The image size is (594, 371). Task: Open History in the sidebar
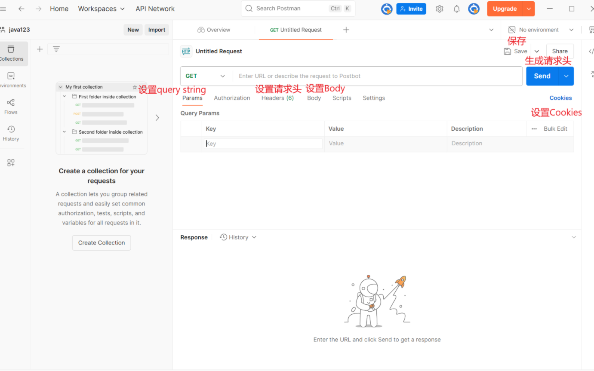click(x=11, y=133)
